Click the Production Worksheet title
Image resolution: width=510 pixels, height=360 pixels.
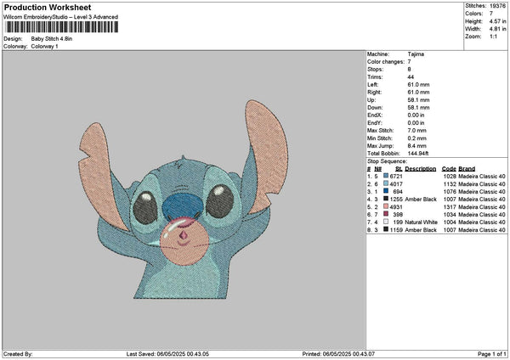click(47, 7)
